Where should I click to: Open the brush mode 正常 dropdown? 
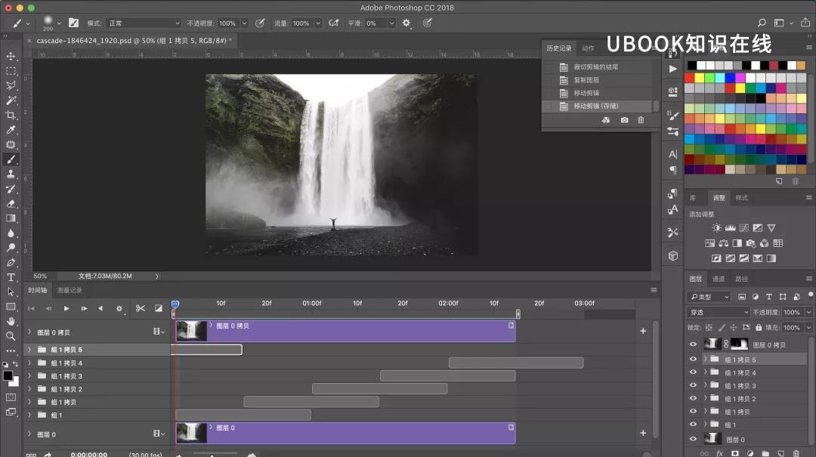click(x=143, y=23)
